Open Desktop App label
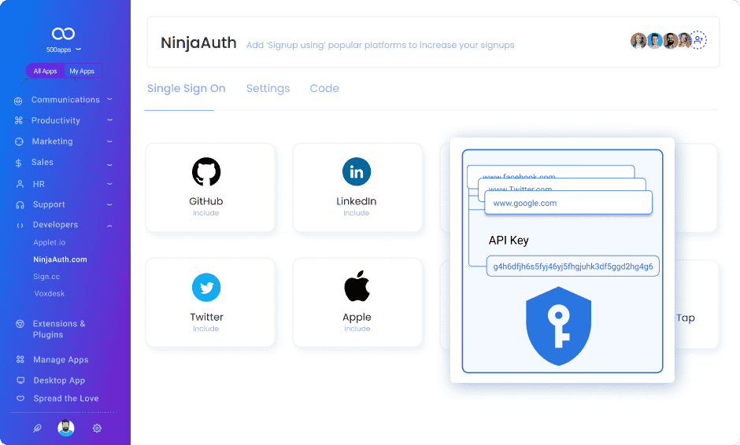Image resolution: width=740 pixels, height=445 pixels. (59, 381)
